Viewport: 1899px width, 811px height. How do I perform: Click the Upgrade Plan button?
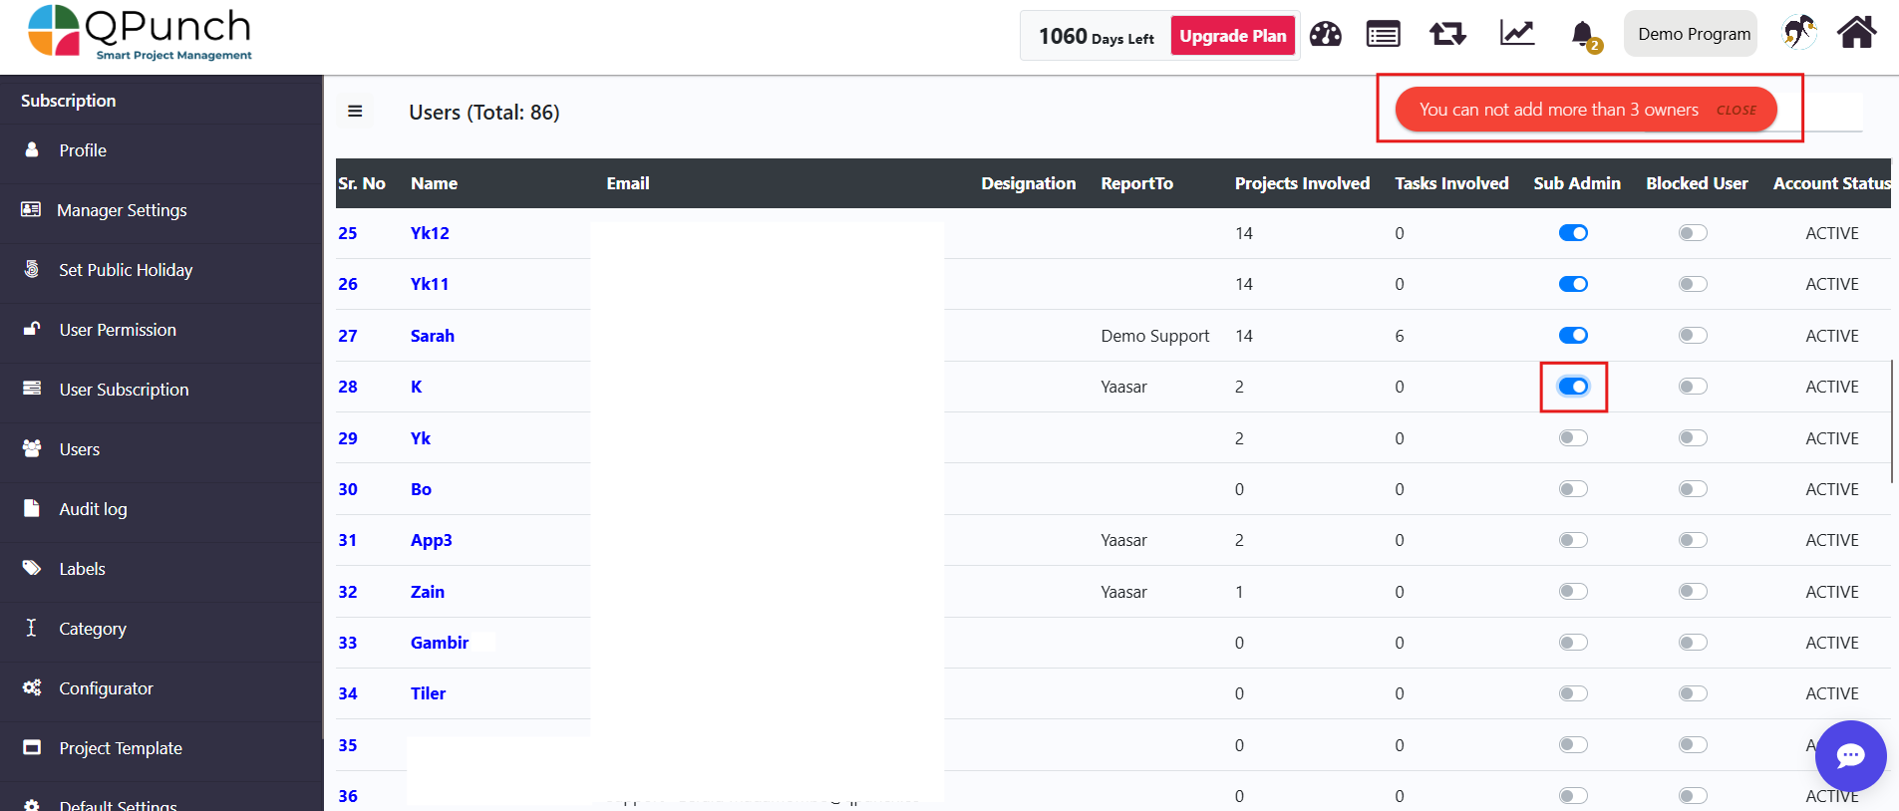tap(1232, 36)
